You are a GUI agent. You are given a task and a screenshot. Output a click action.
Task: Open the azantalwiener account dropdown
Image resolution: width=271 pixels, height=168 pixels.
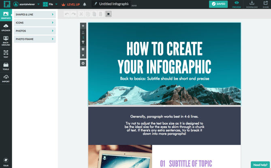(x=27, y=4)
